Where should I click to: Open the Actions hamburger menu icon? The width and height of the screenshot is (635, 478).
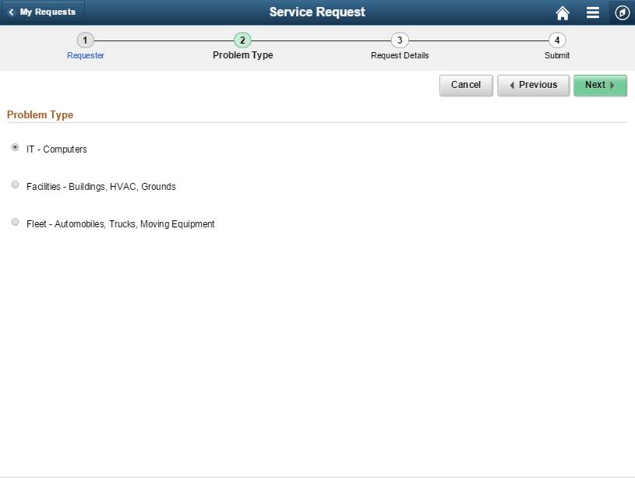592,12
